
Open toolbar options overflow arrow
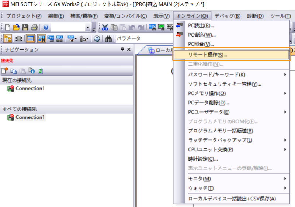(x=94, y=30)
